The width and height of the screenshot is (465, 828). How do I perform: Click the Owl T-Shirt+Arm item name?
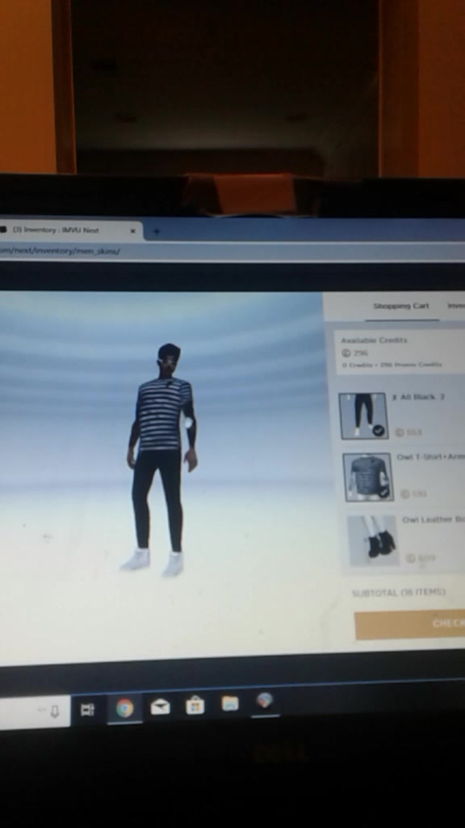click(x=431, y=457)
